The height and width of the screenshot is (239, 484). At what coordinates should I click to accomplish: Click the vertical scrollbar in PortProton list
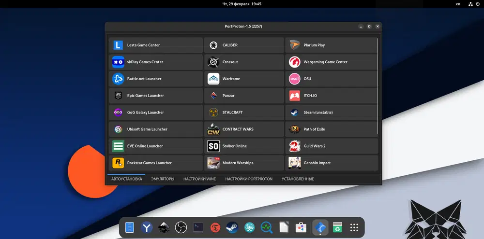377,86
